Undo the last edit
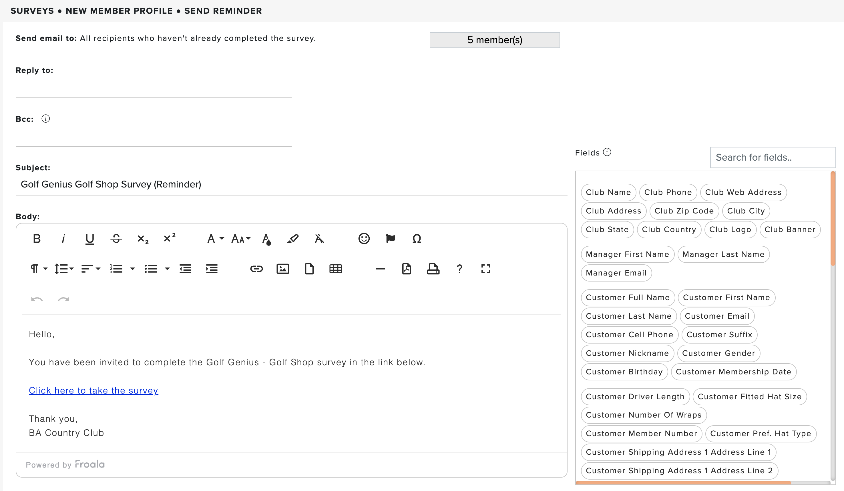844x491 pixels. [x=37, y=299]
